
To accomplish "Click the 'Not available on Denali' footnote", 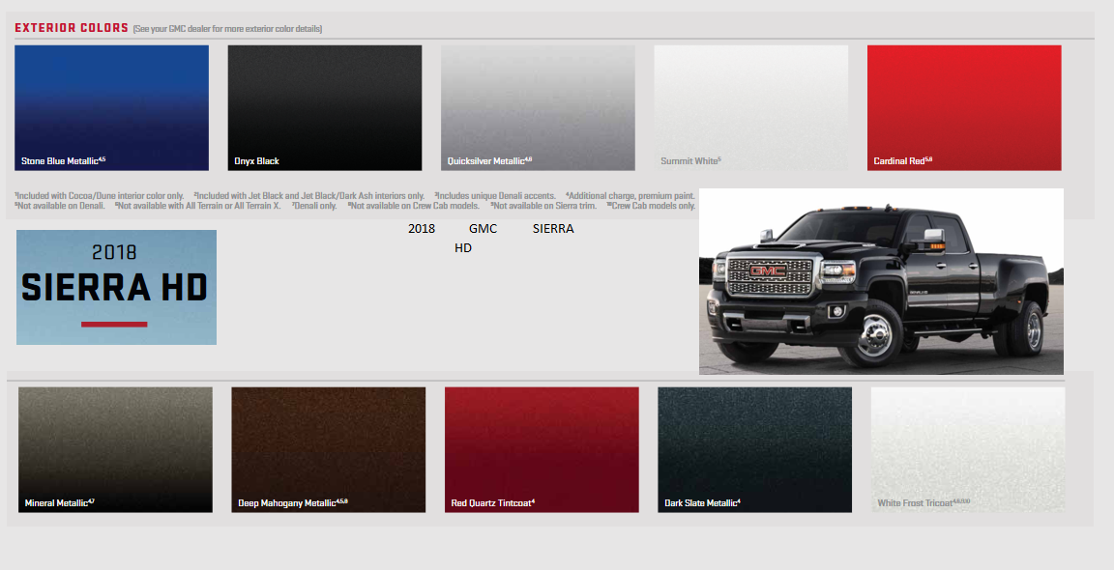I will tap(60, 206).
